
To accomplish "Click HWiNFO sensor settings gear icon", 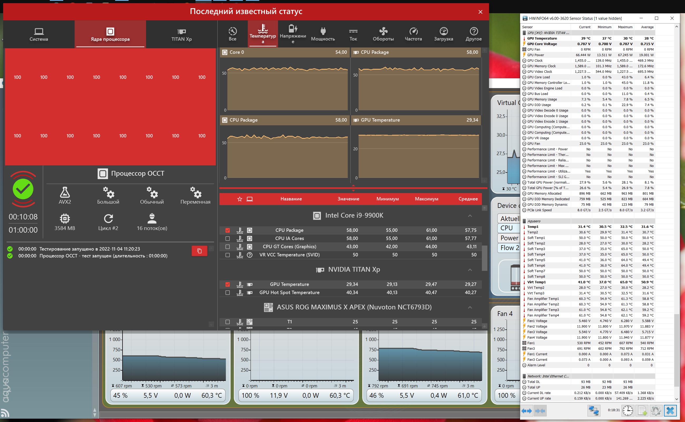I will click(x=656, y=411).
